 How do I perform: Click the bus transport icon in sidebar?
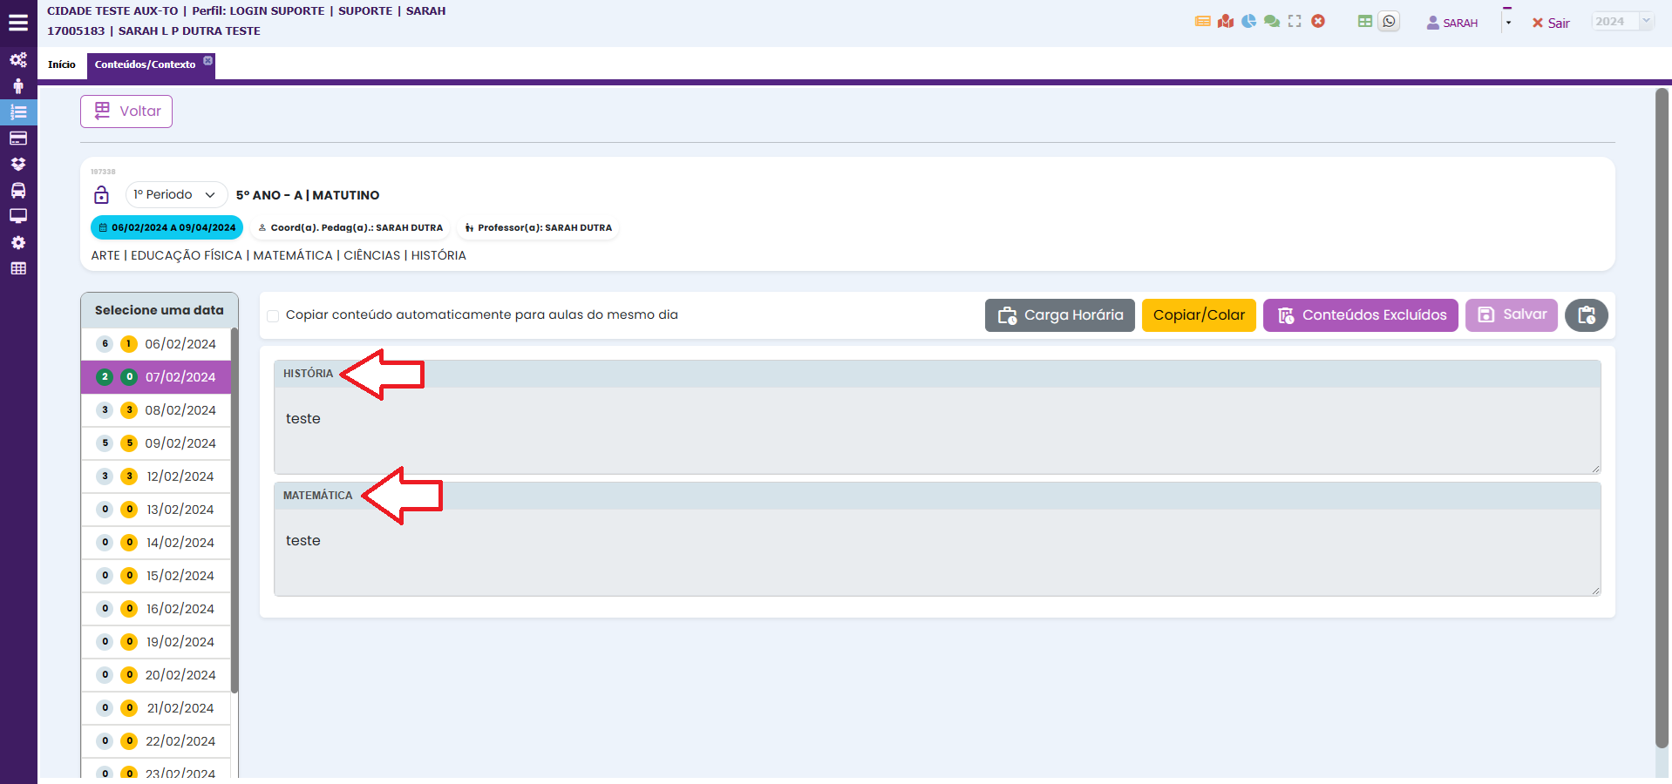[x=18, y=191]
